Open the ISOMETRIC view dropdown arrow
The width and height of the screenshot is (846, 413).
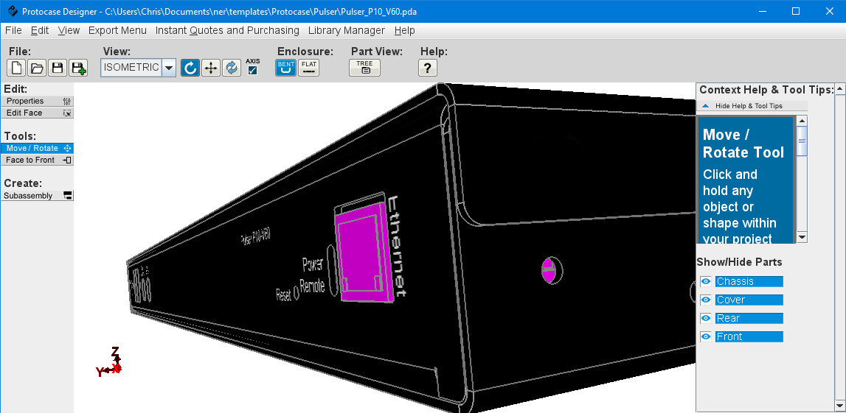[x=169, y=68]
